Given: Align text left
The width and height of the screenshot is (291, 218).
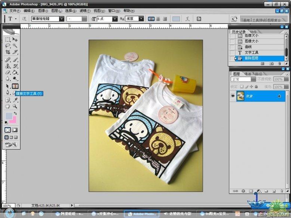Looking at the screenshot, I should click(x=151, y=19).
